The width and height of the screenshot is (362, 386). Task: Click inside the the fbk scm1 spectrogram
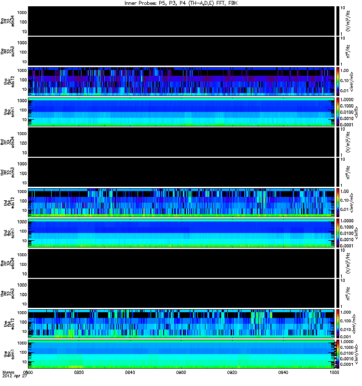(181, 354)
